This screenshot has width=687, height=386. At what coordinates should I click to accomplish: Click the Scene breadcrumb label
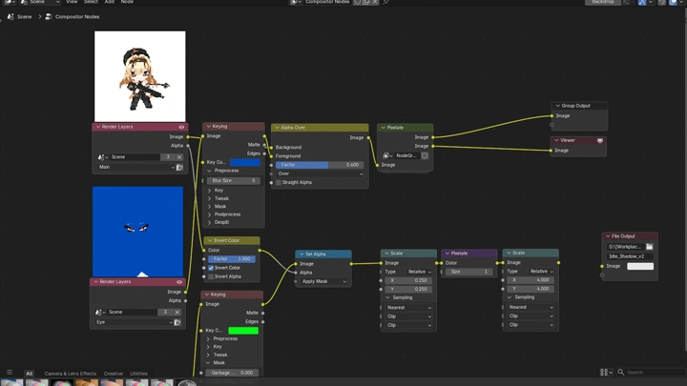pos(25,16)
